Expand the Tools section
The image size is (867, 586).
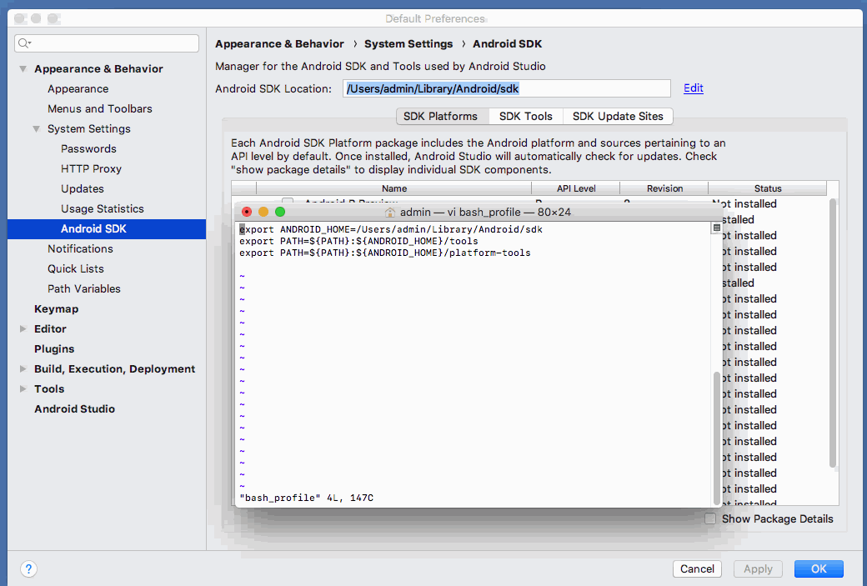pyautogui.click(x=23, y=388)
